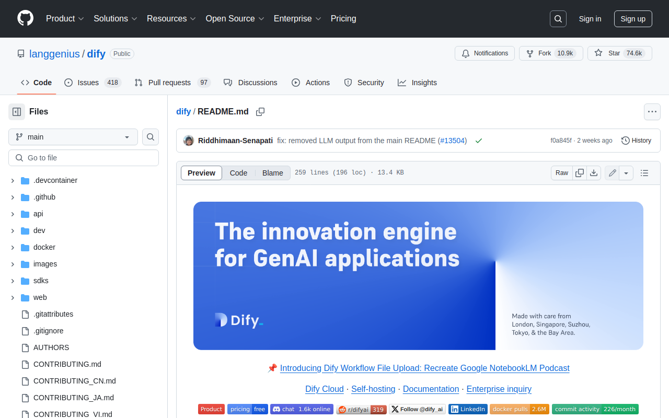Download the raw README file
Viewport: 669px width, 418px height.
pyautogui.click(x=594, y=173)
